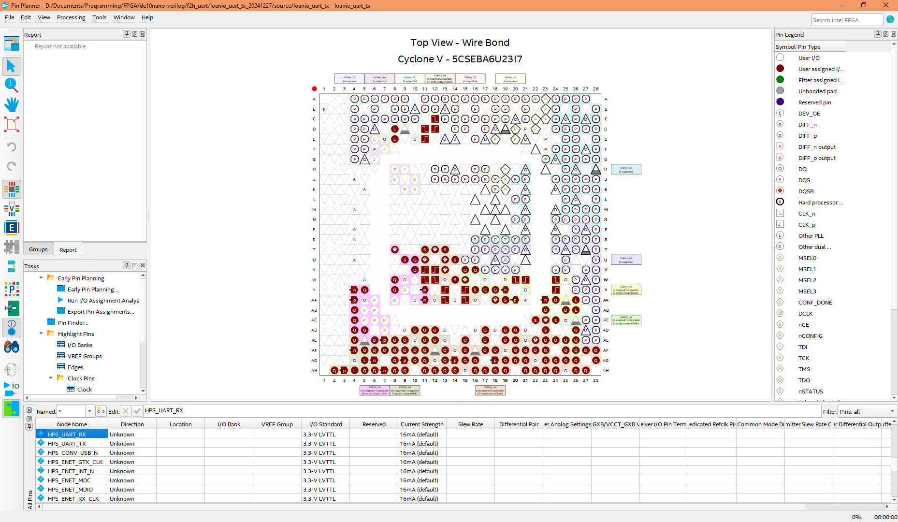
Task: Toggle the Pin Legend pushpin
Action: [878, 34]
